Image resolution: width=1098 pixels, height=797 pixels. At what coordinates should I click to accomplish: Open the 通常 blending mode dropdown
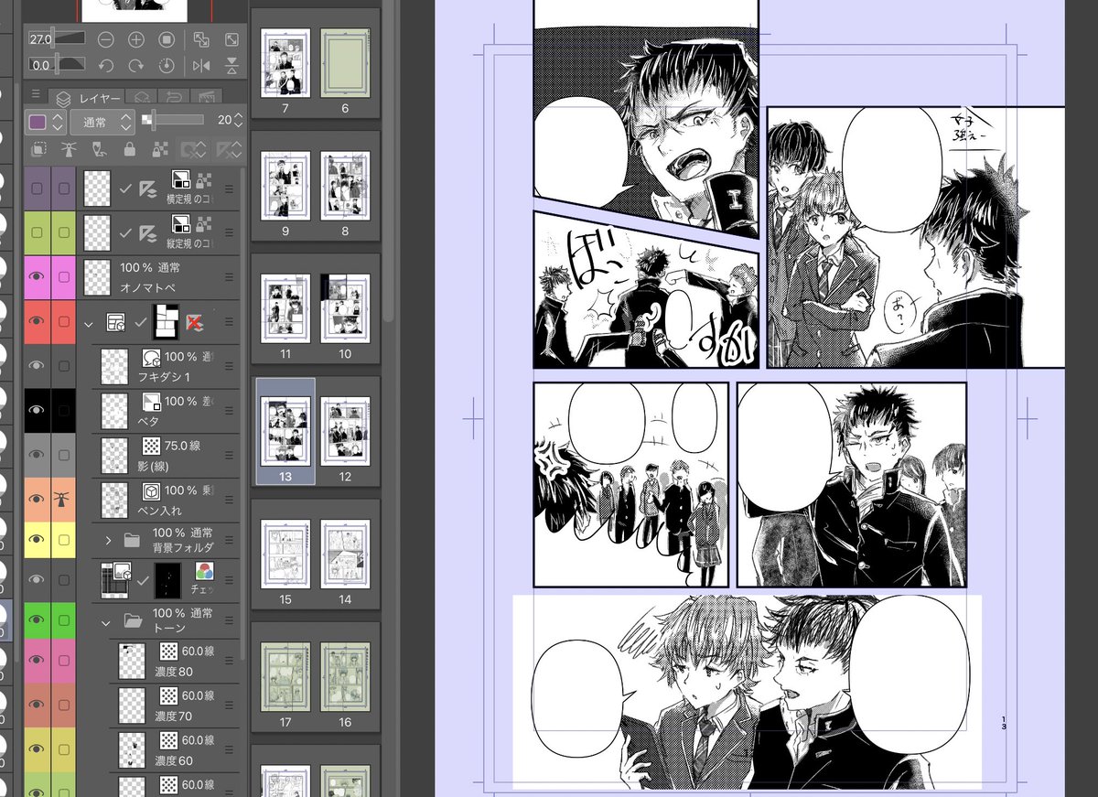click(102, 121)
